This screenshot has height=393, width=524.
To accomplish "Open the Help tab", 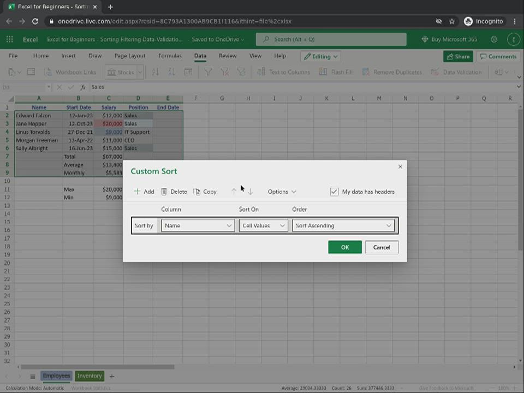I will coord(280,56).
